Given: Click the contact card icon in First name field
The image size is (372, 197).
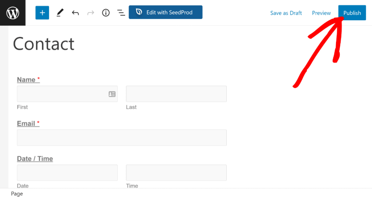Looking at the screenshot, I should tap(112, 94).
